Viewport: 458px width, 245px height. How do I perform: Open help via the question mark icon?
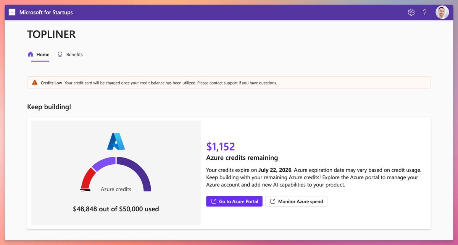point(425,12)
